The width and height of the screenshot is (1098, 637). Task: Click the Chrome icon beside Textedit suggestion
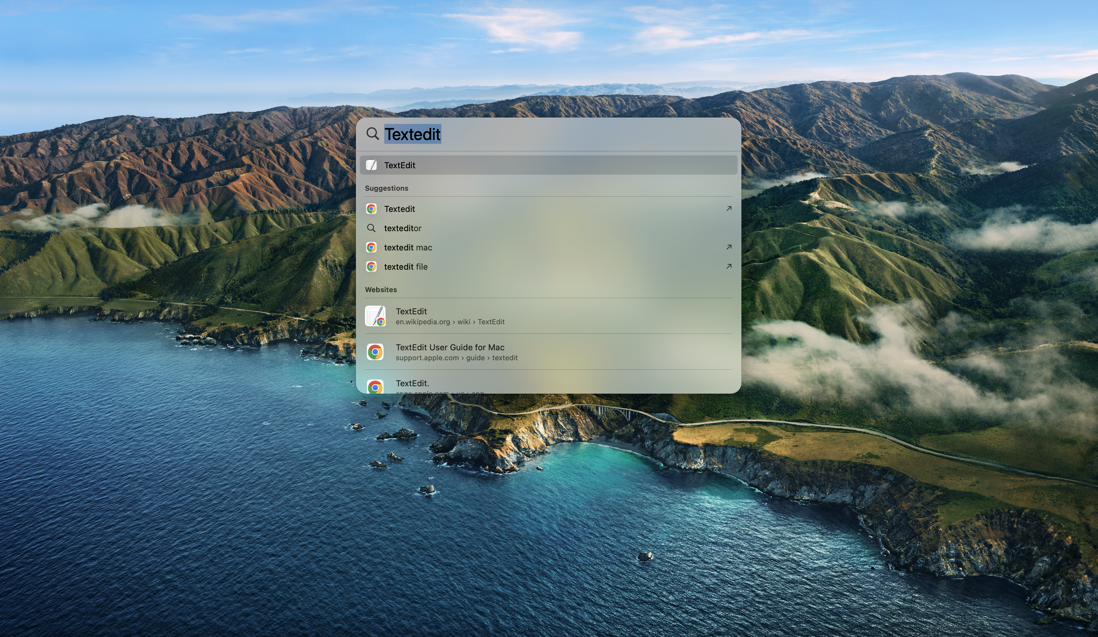coord(371,209)
